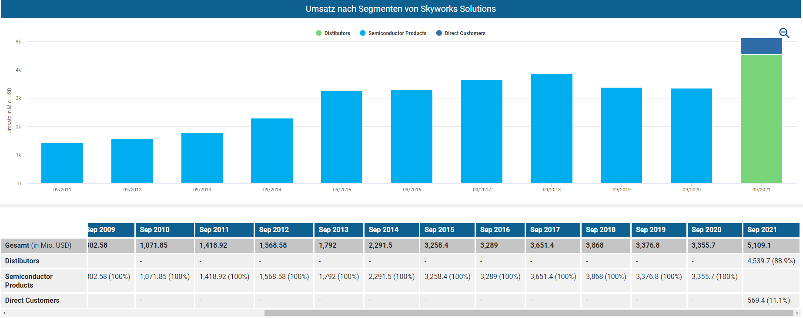Image resolution: width=803 pixels, height=318 pixels.
Task: Click the Semiconductor Products row label
Action: 29,281
